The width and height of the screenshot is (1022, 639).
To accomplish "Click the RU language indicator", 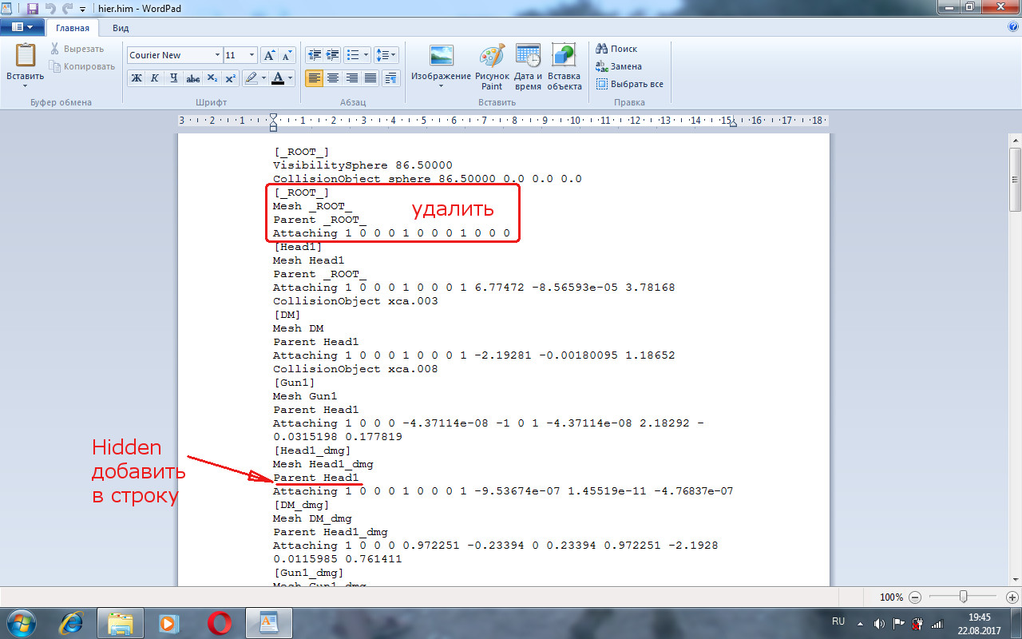I will pos(838,621).
